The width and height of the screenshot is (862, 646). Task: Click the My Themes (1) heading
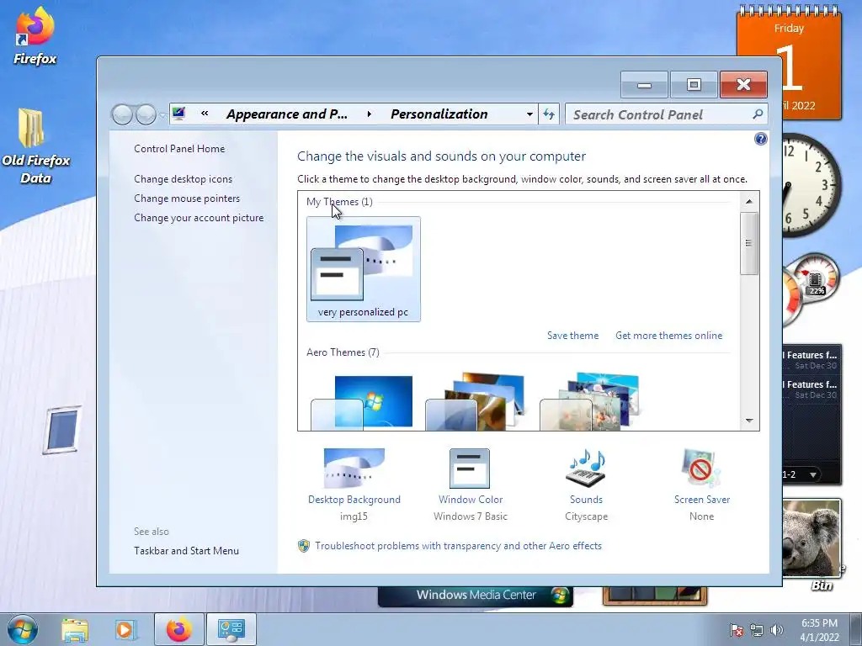coord(339,202)
